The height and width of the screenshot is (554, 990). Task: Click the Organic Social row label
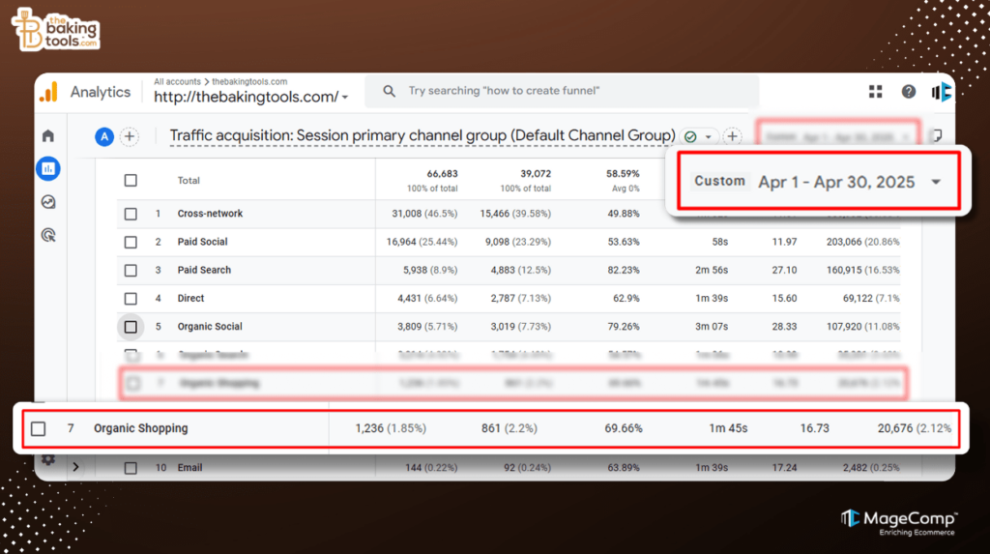click(209, 327)
